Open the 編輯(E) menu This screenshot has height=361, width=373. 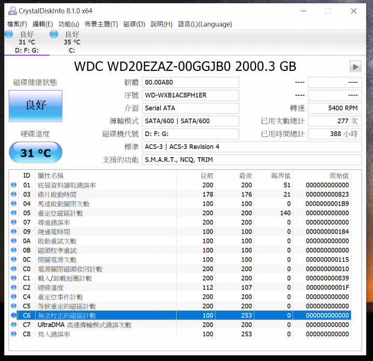point(42,24)
